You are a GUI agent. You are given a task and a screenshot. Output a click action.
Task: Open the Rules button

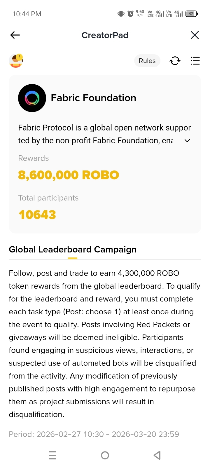[x=147, y=61]
